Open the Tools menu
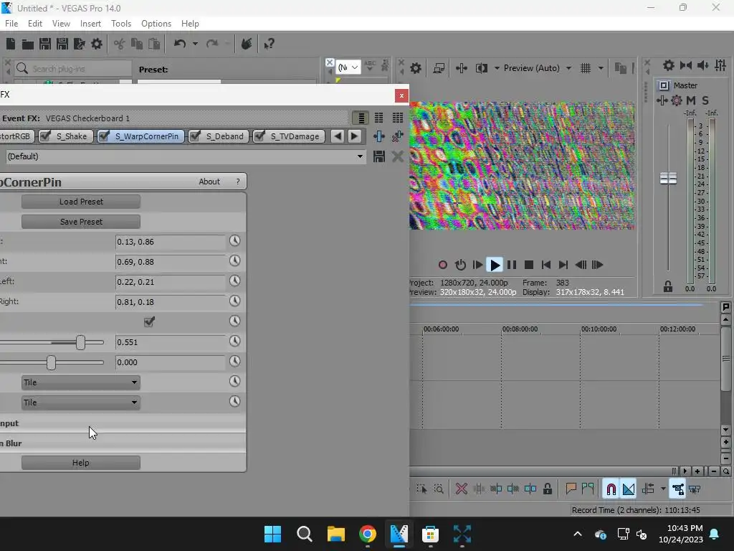734x551 pixels. point(120,24)
